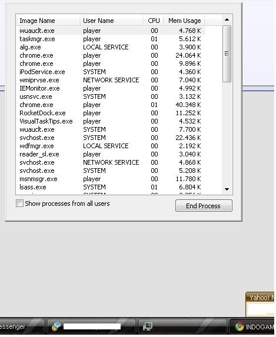Open Task Manager monitor icon taskbar button

pyautogui.click(x=182, y=326)
